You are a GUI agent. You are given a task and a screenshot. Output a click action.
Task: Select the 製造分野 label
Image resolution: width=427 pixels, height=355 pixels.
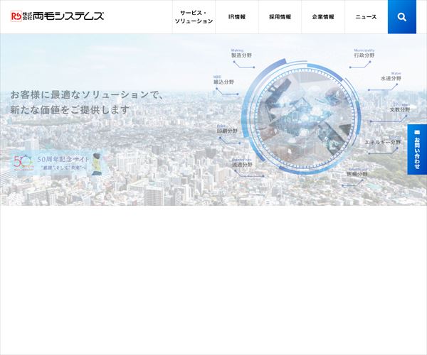pyautogui.click(x=241, y=55)
